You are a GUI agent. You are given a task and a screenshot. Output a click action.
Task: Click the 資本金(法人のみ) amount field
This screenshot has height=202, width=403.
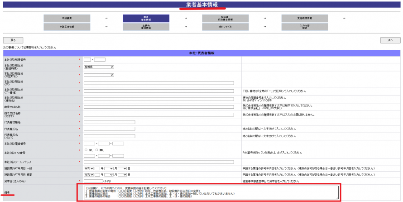(93, 181)
